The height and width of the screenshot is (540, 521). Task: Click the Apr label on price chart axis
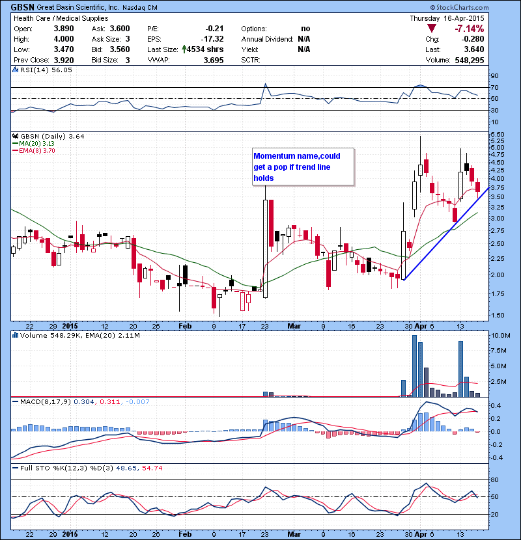pyautogui.click(x=421, y=326)
